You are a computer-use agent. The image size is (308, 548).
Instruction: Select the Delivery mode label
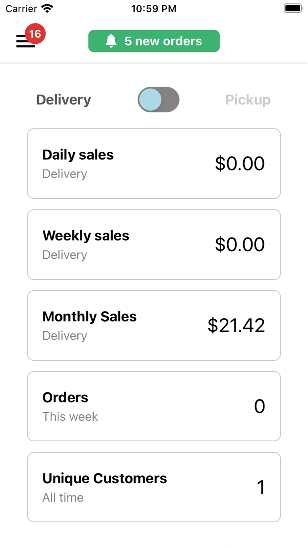coord(64,100)
